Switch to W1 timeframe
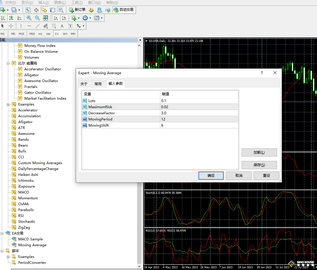The width and height of the screenshot is (317, 270). [65, 34]
